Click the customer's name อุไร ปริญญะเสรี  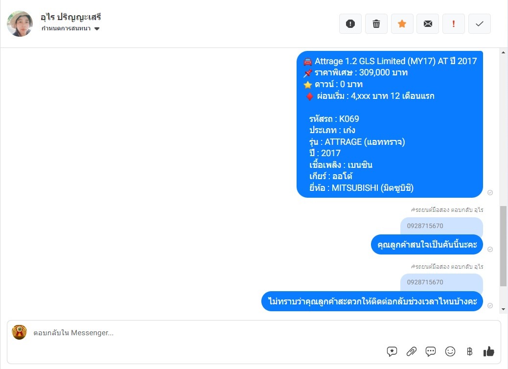(x=70, y=17)
